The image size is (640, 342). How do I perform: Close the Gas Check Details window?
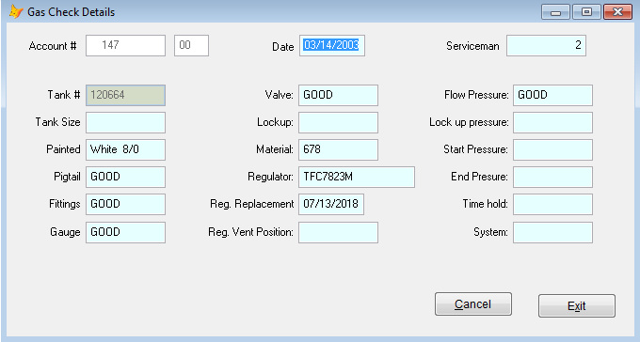618,12
